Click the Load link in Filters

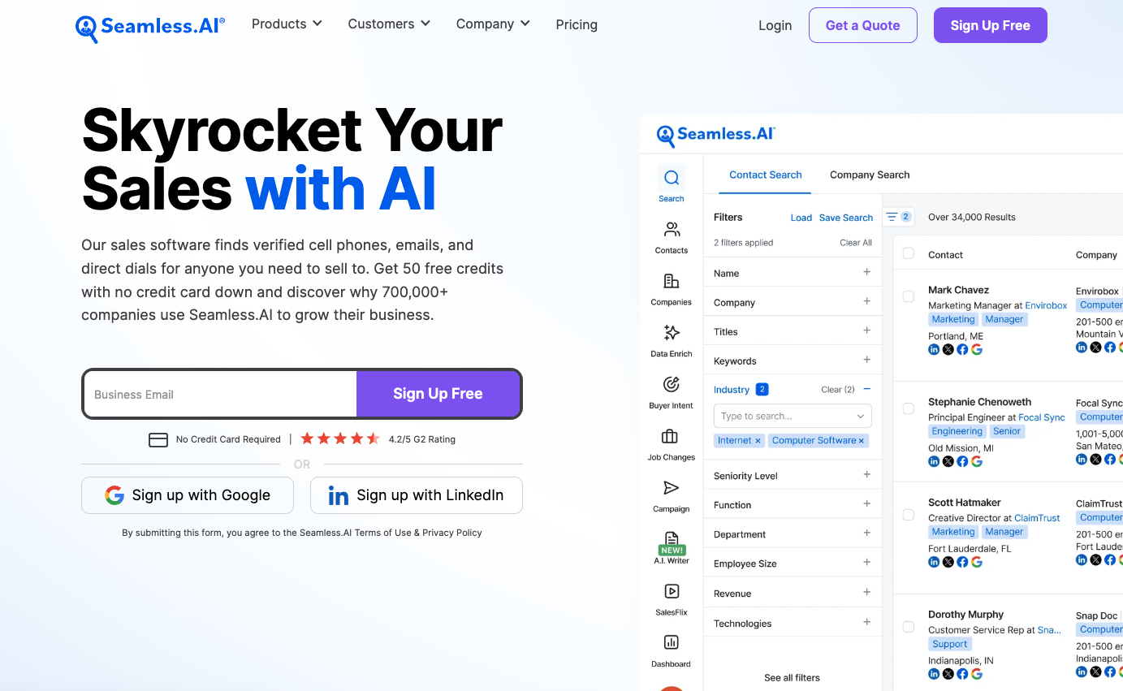[801, 218]
